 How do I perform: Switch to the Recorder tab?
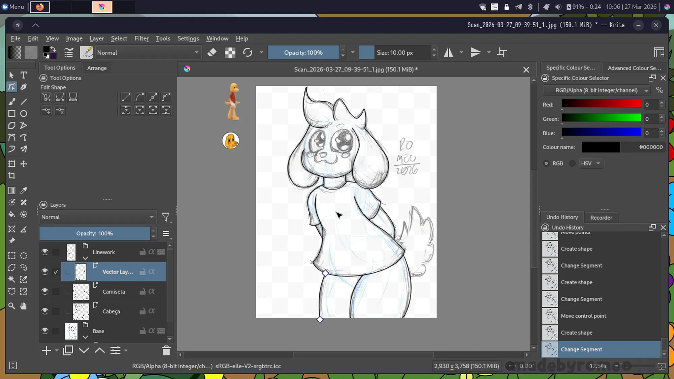coord(601,217)
